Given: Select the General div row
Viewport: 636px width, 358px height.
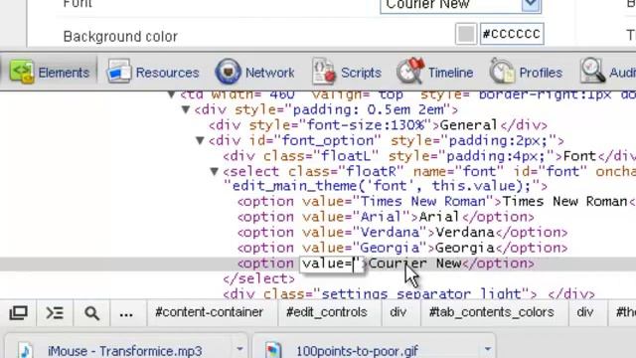Looking at the screenshot, I should point(378,125).
